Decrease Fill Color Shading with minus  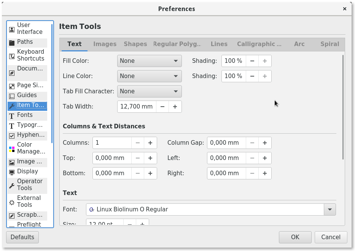[x=252, y=61]
